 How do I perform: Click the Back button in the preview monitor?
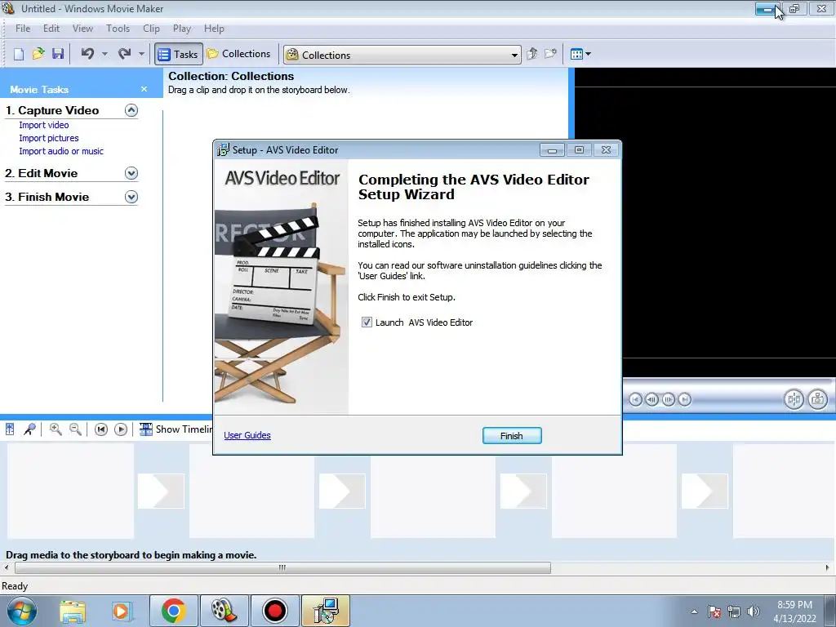coord(635,399)
